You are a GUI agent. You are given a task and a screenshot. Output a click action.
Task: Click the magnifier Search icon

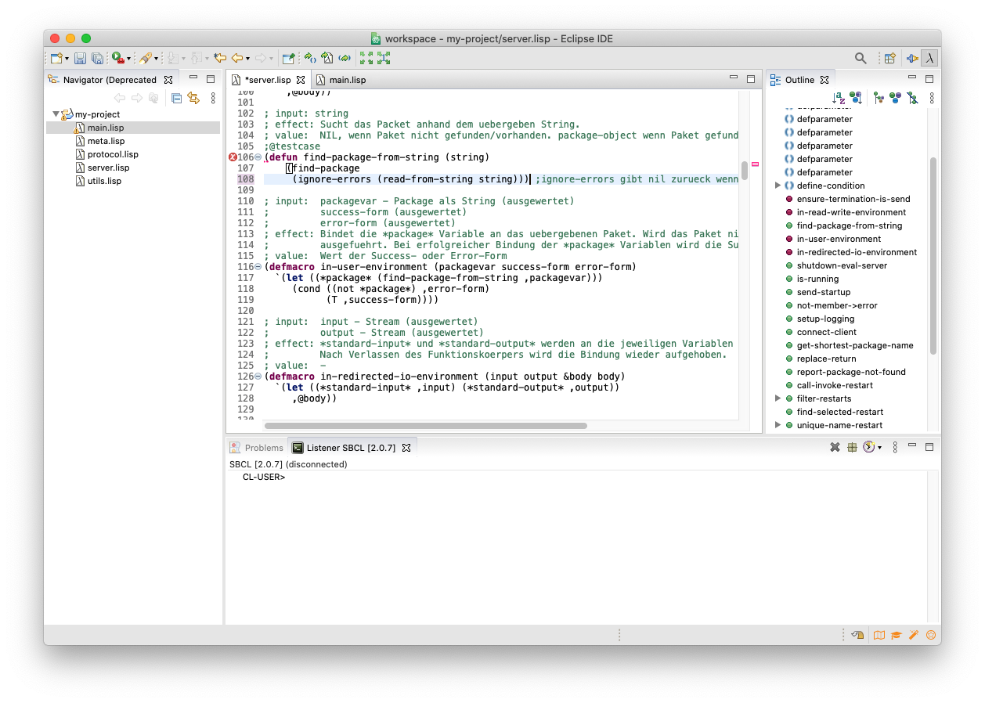(x=861, y=58)
